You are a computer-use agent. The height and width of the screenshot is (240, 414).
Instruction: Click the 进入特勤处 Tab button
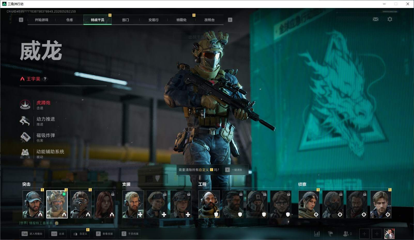(32, 234)
